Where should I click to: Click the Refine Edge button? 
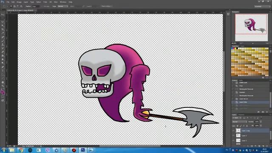[107, 6]
